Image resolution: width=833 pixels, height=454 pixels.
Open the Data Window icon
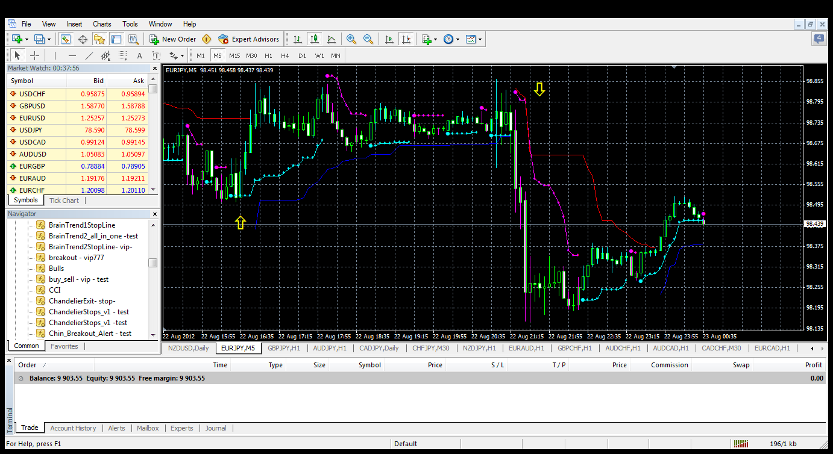[x=83, y=39]
